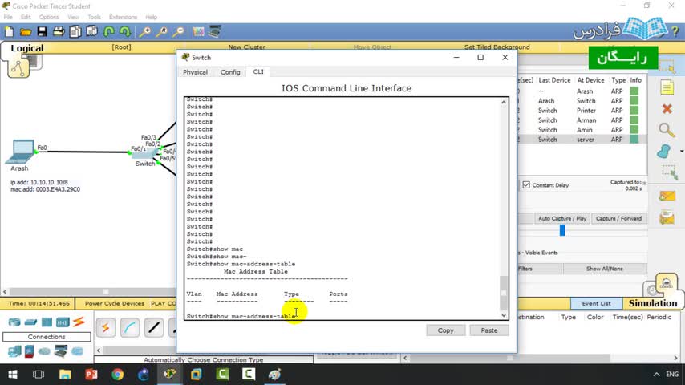Switch to the Config tab
The height and width of the screenshot is (385, 685).
(230, 72)
